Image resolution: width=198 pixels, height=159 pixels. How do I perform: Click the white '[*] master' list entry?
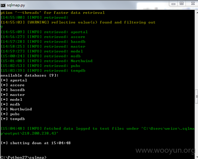click(13, 95)
